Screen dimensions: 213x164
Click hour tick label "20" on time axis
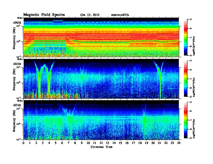(x=153, y=143)
